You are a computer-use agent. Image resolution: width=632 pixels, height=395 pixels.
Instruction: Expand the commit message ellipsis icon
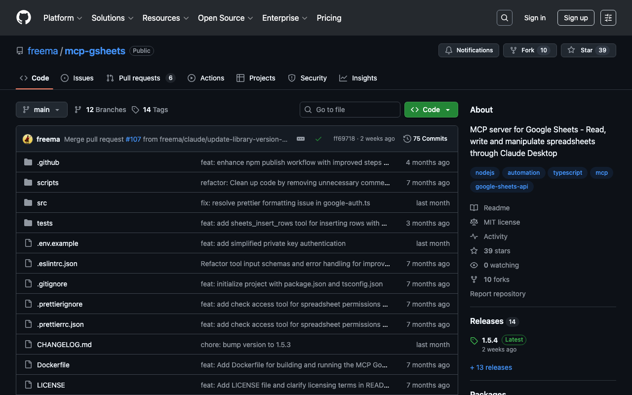[301, 139]
